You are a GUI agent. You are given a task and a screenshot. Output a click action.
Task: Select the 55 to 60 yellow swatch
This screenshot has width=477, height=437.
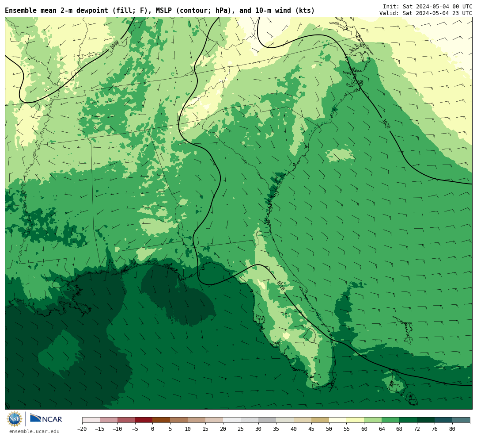[x=356, y=420]
